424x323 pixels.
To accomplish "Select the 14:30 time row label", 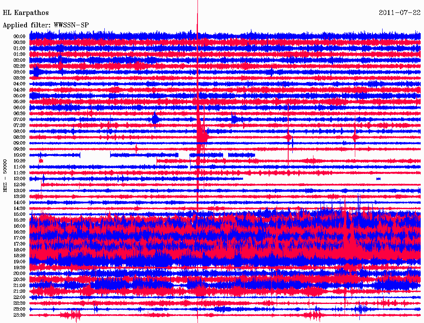I will click(x=19, y=208).
